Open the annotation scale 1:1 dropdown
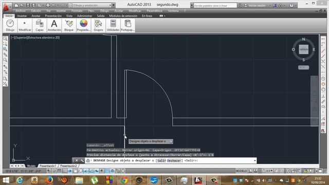 coord(267,171)
